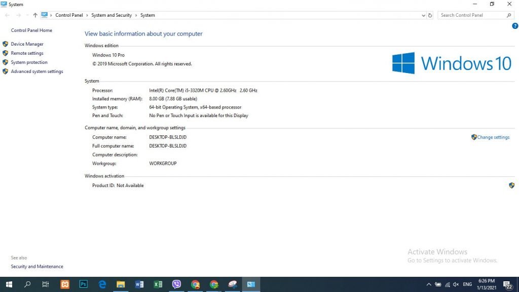
Task: Open the Windows Start menu
Action: [9, 284]
